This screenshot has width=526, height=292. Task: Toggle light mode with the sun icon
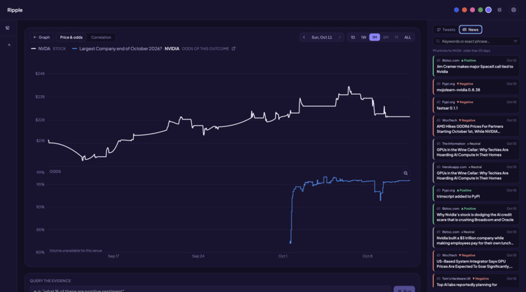[x=499, y=10]
